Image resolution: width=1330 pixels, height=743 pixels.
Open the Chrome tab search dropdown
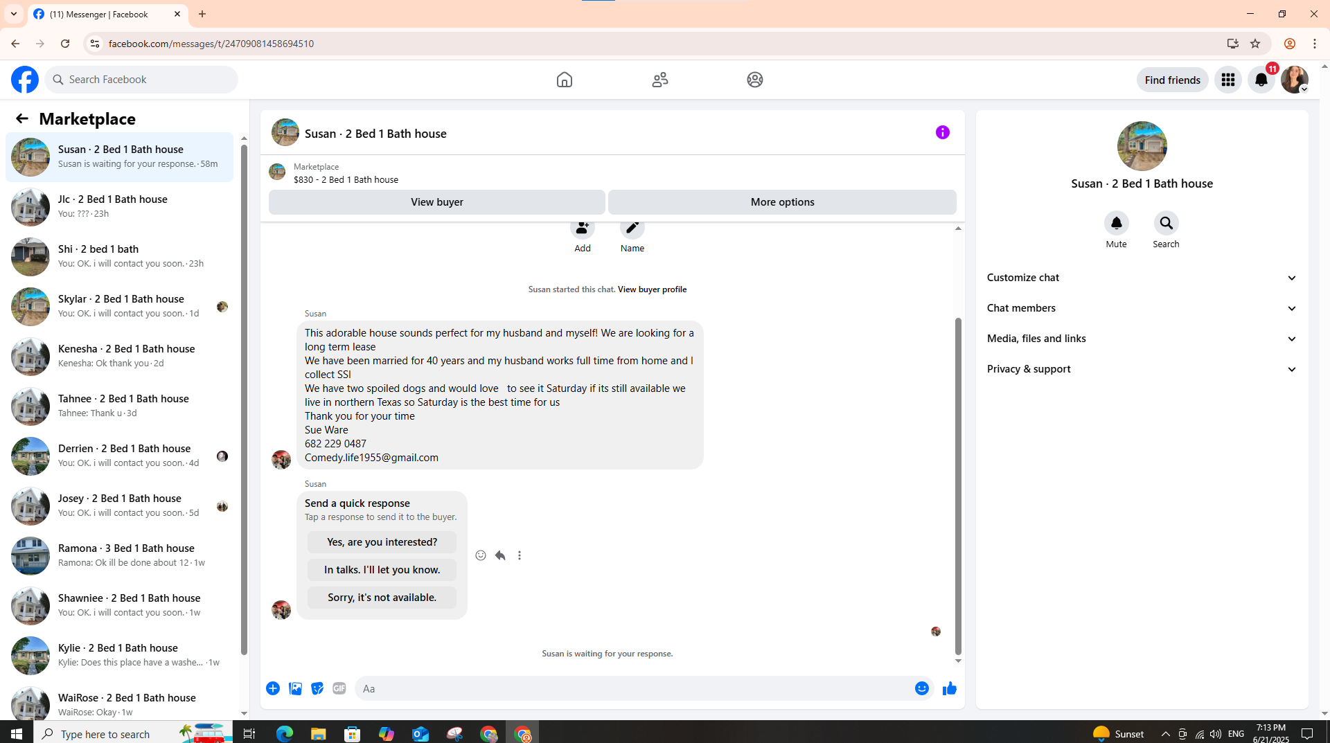click(14, 14)
